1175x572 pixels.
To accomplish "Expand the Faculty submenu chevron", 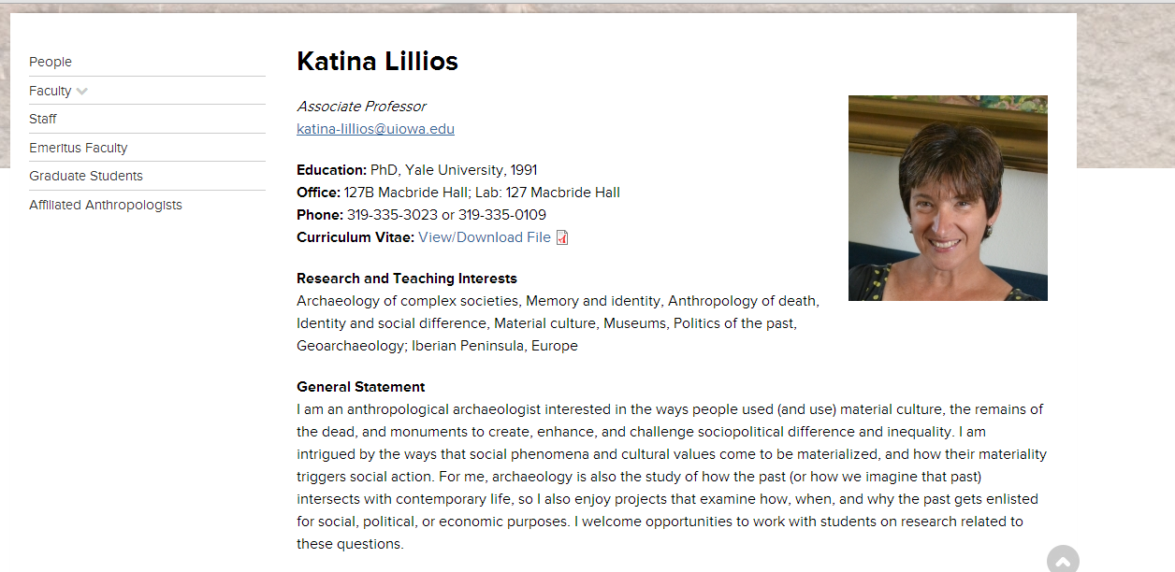I will [82, 92].
